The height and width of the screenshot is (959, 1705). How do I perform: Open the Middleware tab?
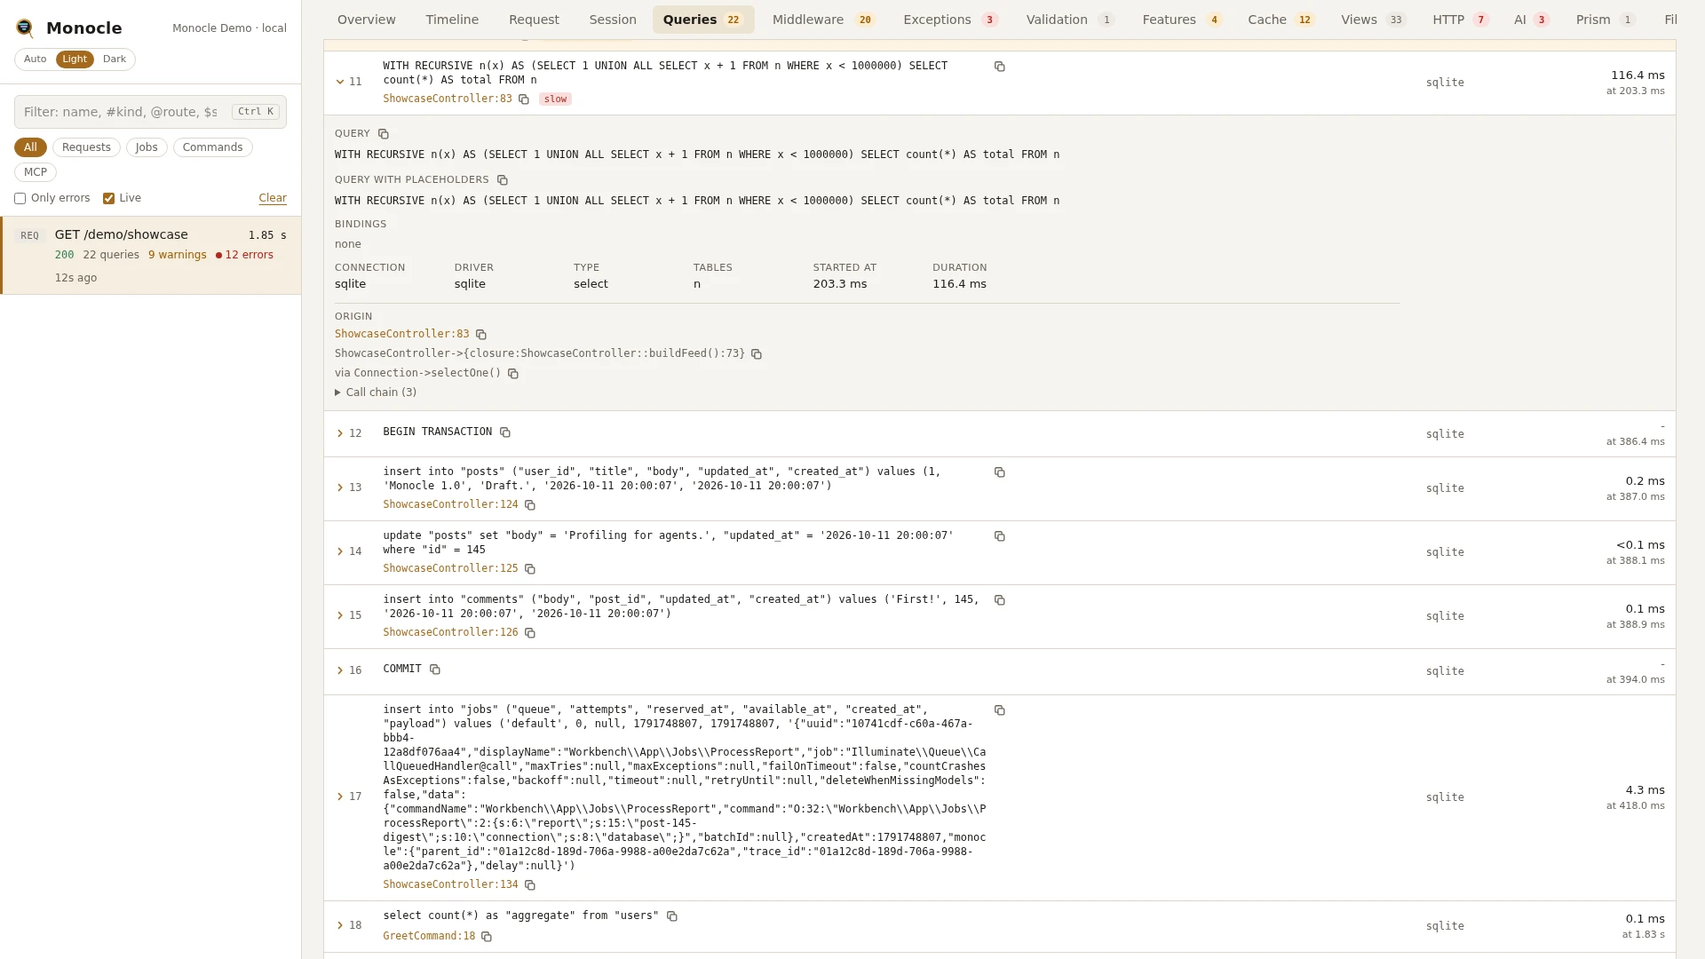pos(823,20)
